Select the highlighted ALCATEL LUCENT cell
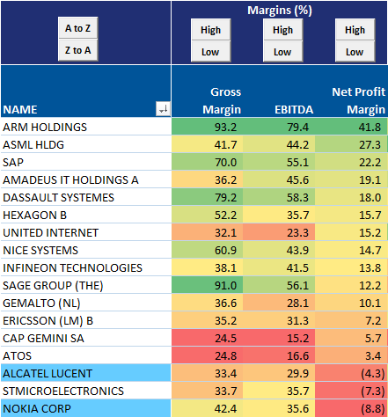This screenshot has height=417, width=388. click(x=86, y=373)
